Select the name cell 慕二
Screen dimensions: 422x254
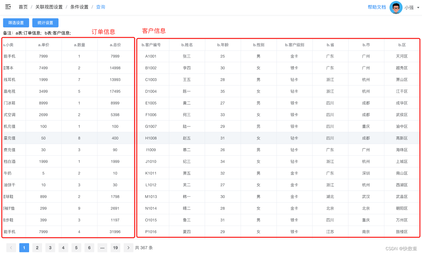(187, 150)
